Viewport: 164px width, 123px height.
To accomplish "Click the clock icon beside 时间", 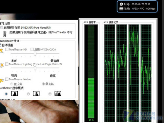I will 121,4.
